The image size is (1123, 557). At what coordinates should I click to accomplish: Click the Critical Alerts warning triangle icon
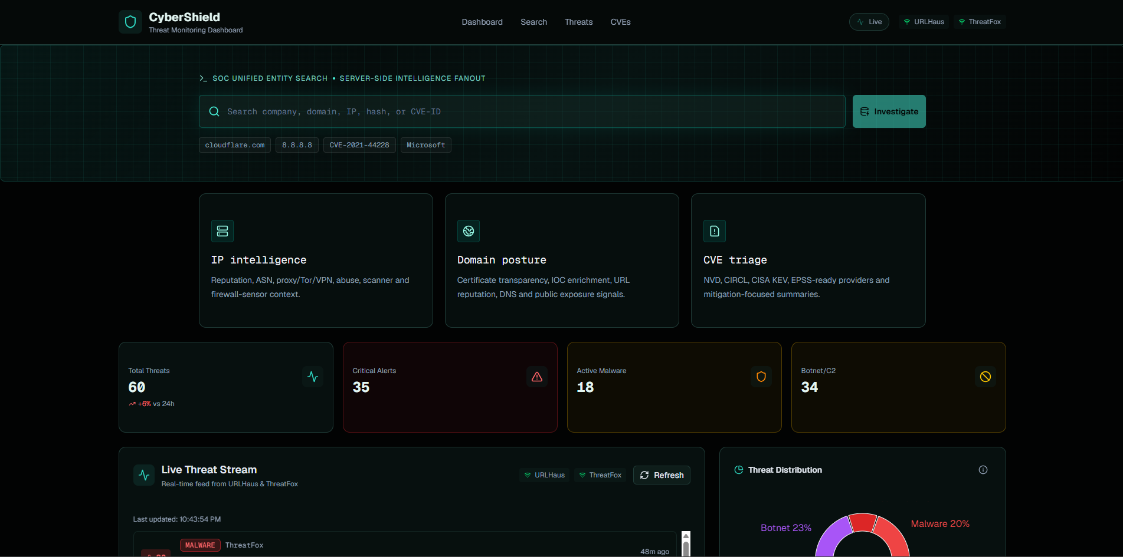tap(537, 377)
